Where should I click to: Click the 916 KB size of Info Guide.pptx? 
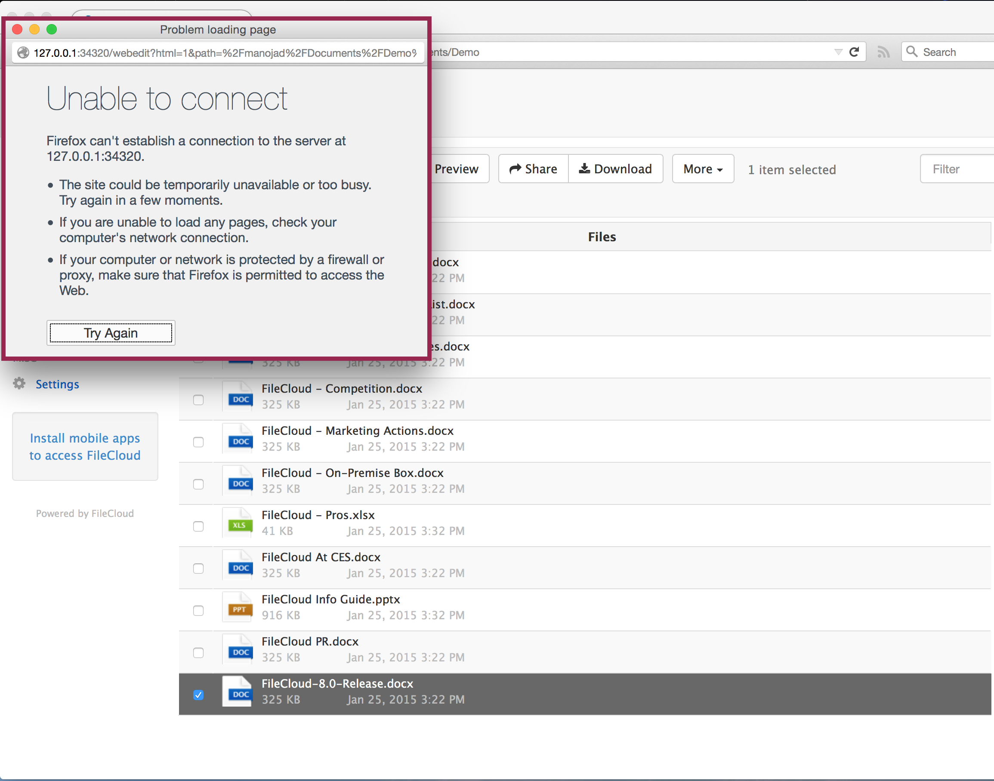point(281,615)
